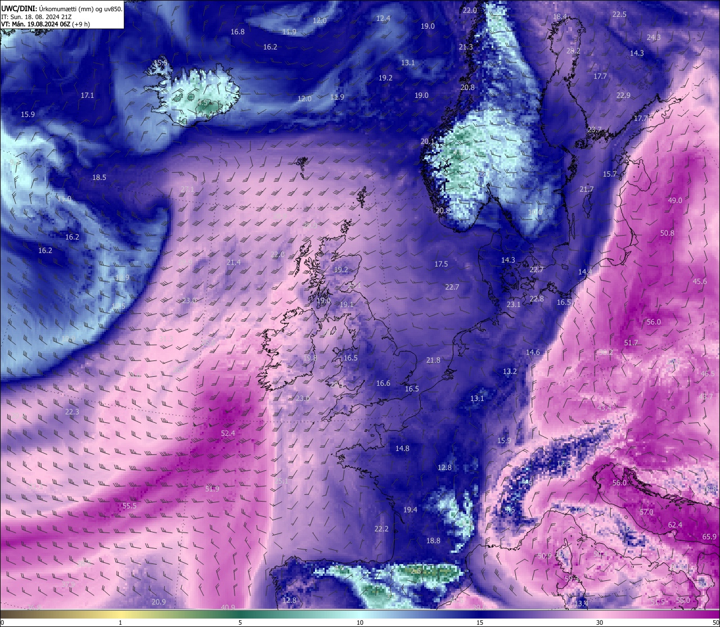Click the 50.8 value on the map
Screen dimensions: 720x627
[x=667, y=233]
